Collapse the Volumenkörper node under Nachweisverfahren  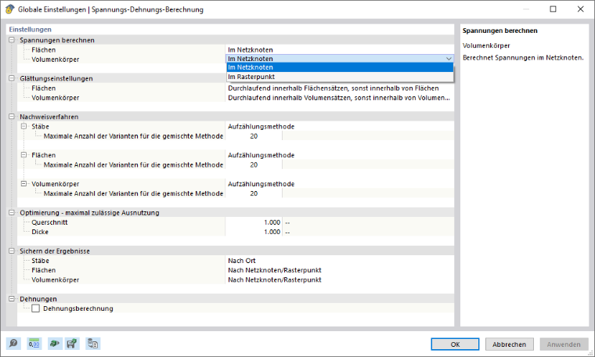23,184
